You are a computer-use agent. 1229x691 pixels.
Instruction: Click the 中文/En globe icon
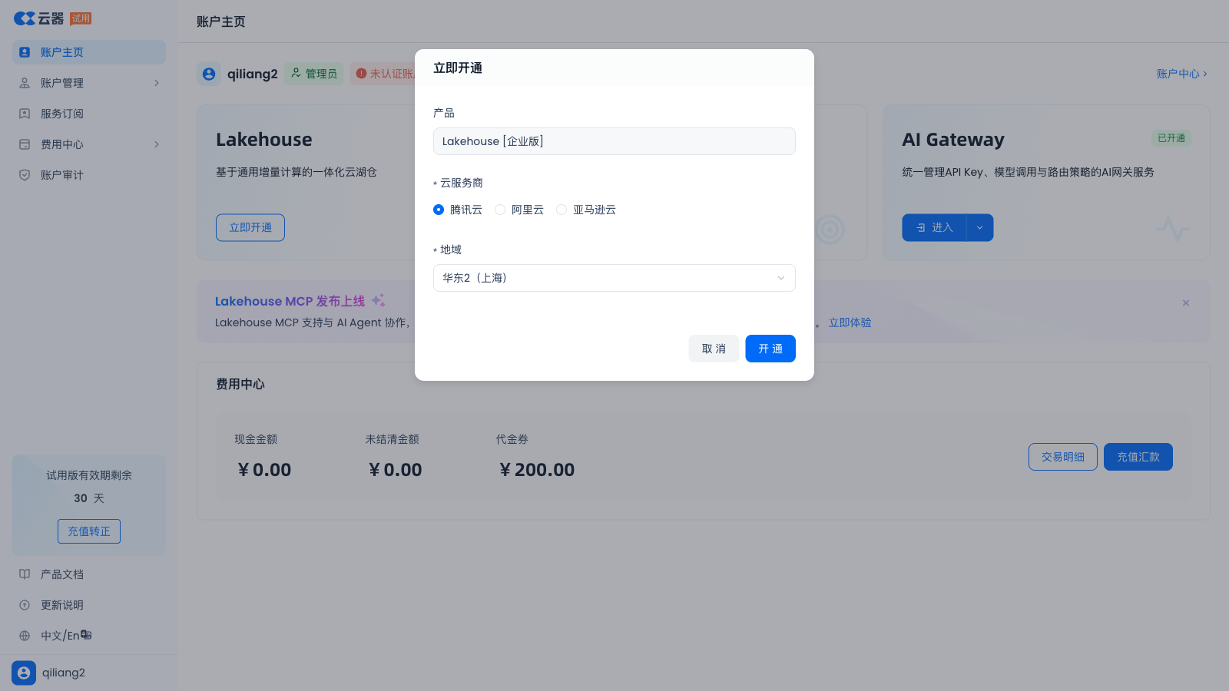click(25, 636)
